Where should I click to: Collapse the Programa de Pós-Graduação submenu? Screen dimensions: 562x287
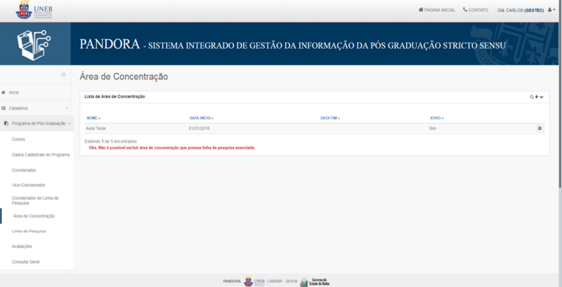pyautogui.click(x=36, y=123)
